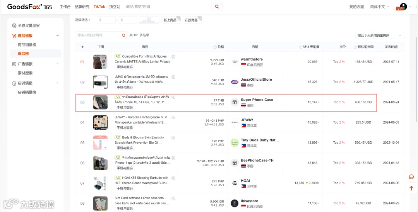
Task: Focus the top 商品/素材/店铺 search field
Action: [x=167, y=7]
